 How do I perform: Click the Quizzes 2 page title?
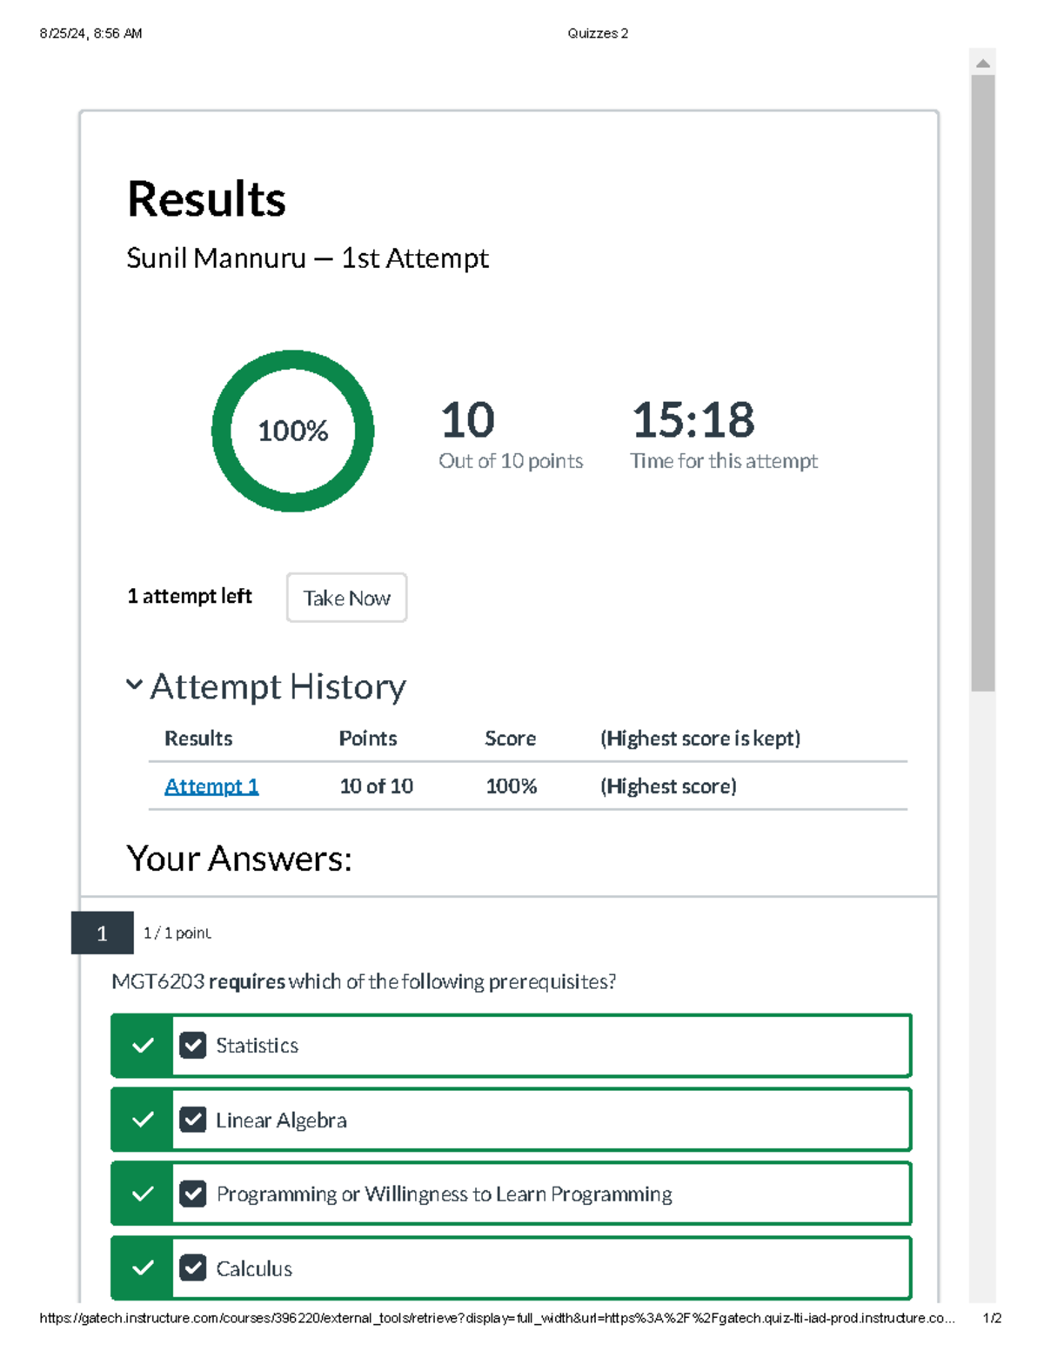[x=599, y=33]
